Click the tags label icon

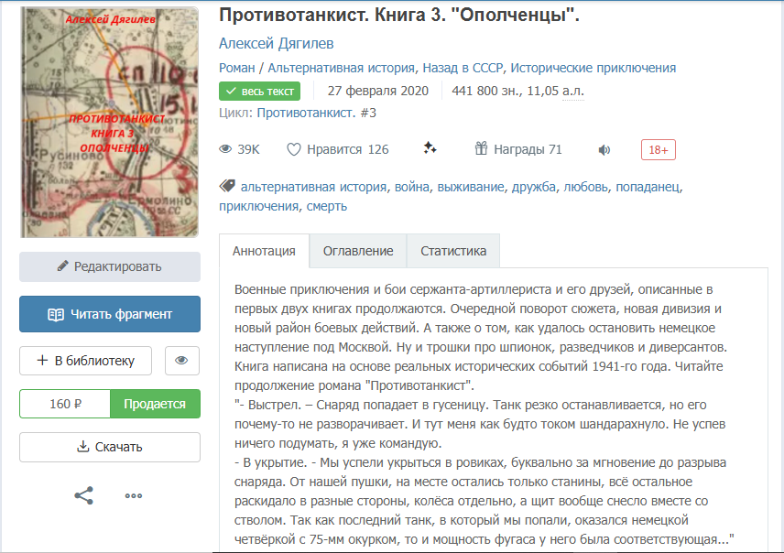227,186
